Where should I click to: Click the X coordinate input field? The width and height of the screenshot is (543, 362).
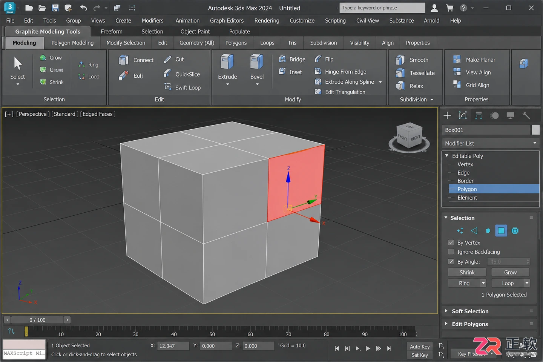click(x=173, y=346)
